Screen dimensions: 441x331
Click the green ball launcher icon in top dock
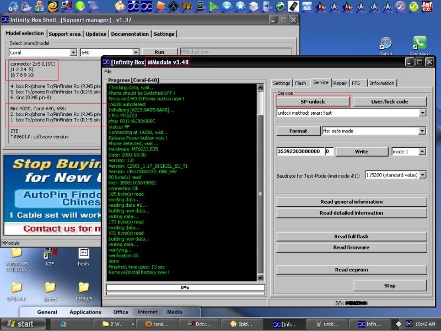[x=80, y=7]
